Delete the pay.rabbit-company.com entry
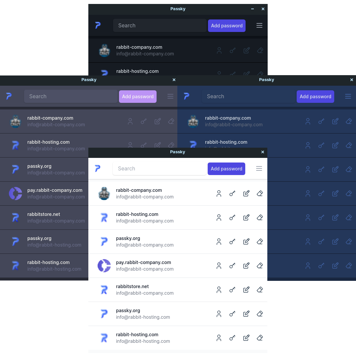Screen dimensions: 356x356 click(259, 265)
